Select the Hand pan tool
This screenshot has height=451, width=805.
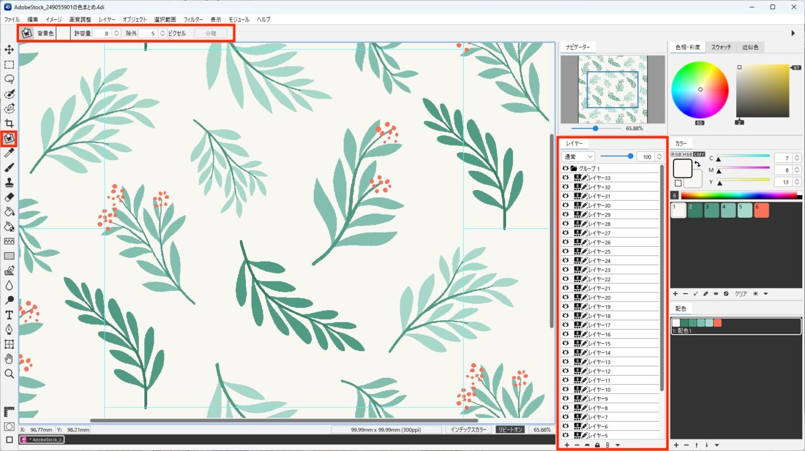coord(9,359)
